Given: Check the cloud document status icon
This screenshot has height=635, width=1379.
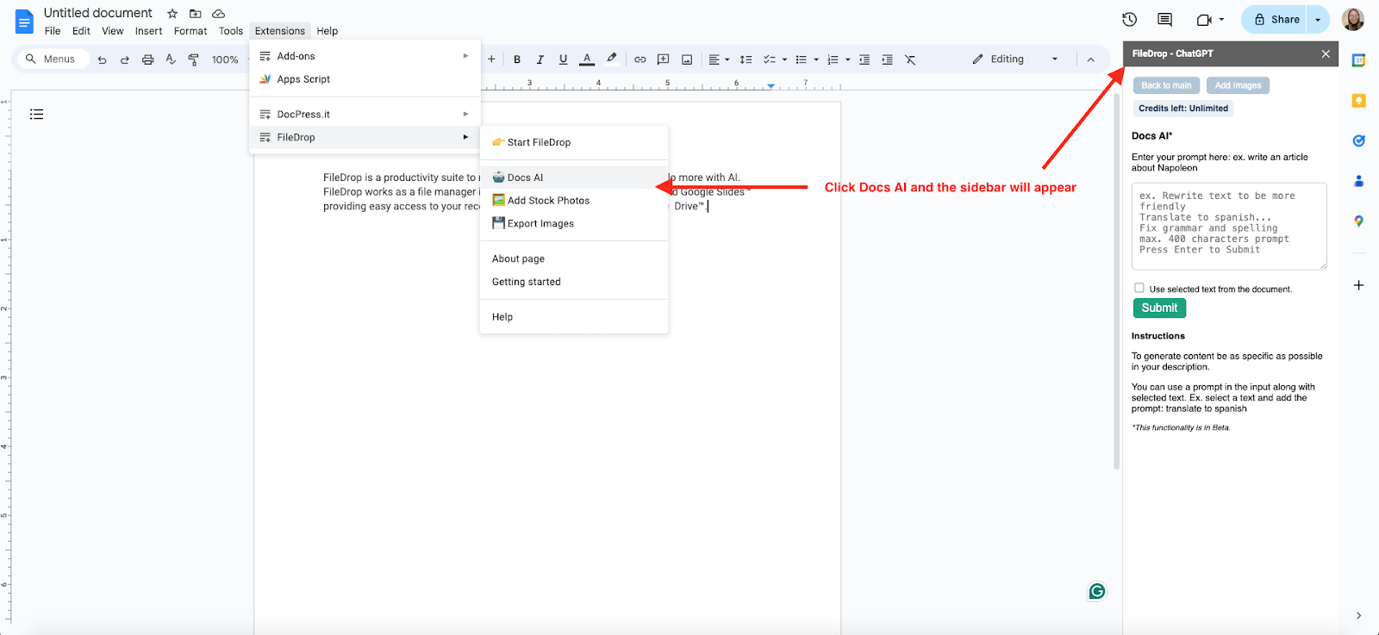Looking at the screenshot, I should [x=219, y=14].
